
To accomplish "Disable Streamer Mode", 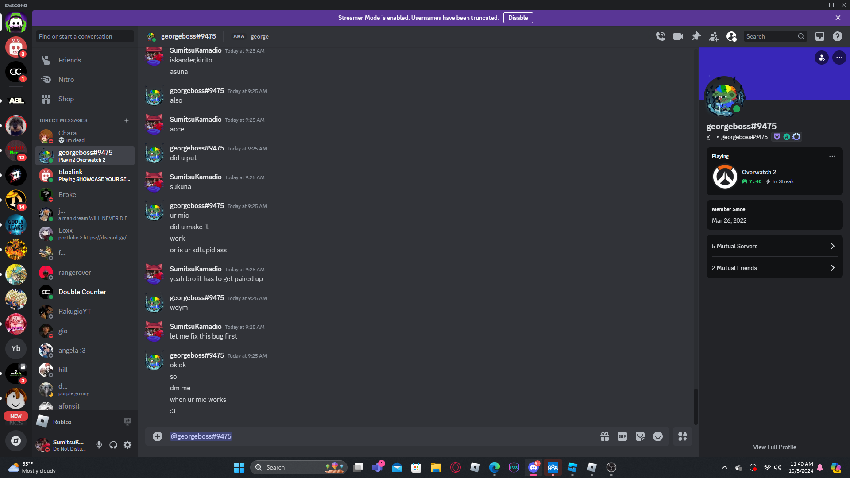I will [518, 18].
